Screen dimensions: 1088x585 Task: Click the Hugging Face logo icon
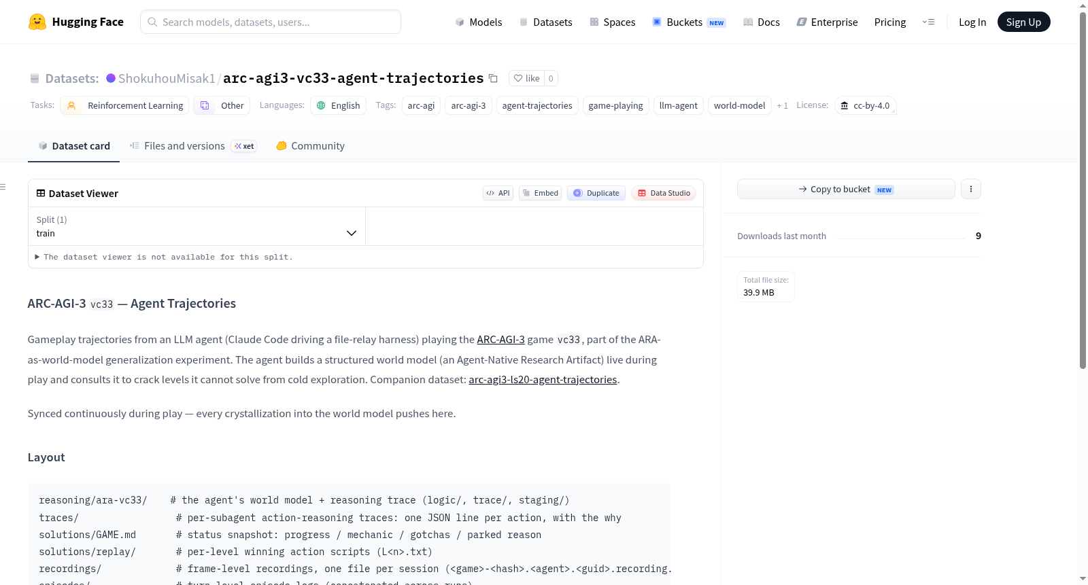pos(37,22)
